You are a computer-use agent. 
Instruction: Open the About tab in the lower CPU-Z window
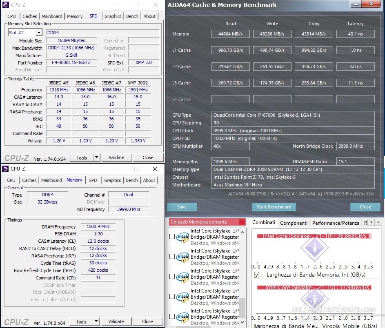coord(149,180)
